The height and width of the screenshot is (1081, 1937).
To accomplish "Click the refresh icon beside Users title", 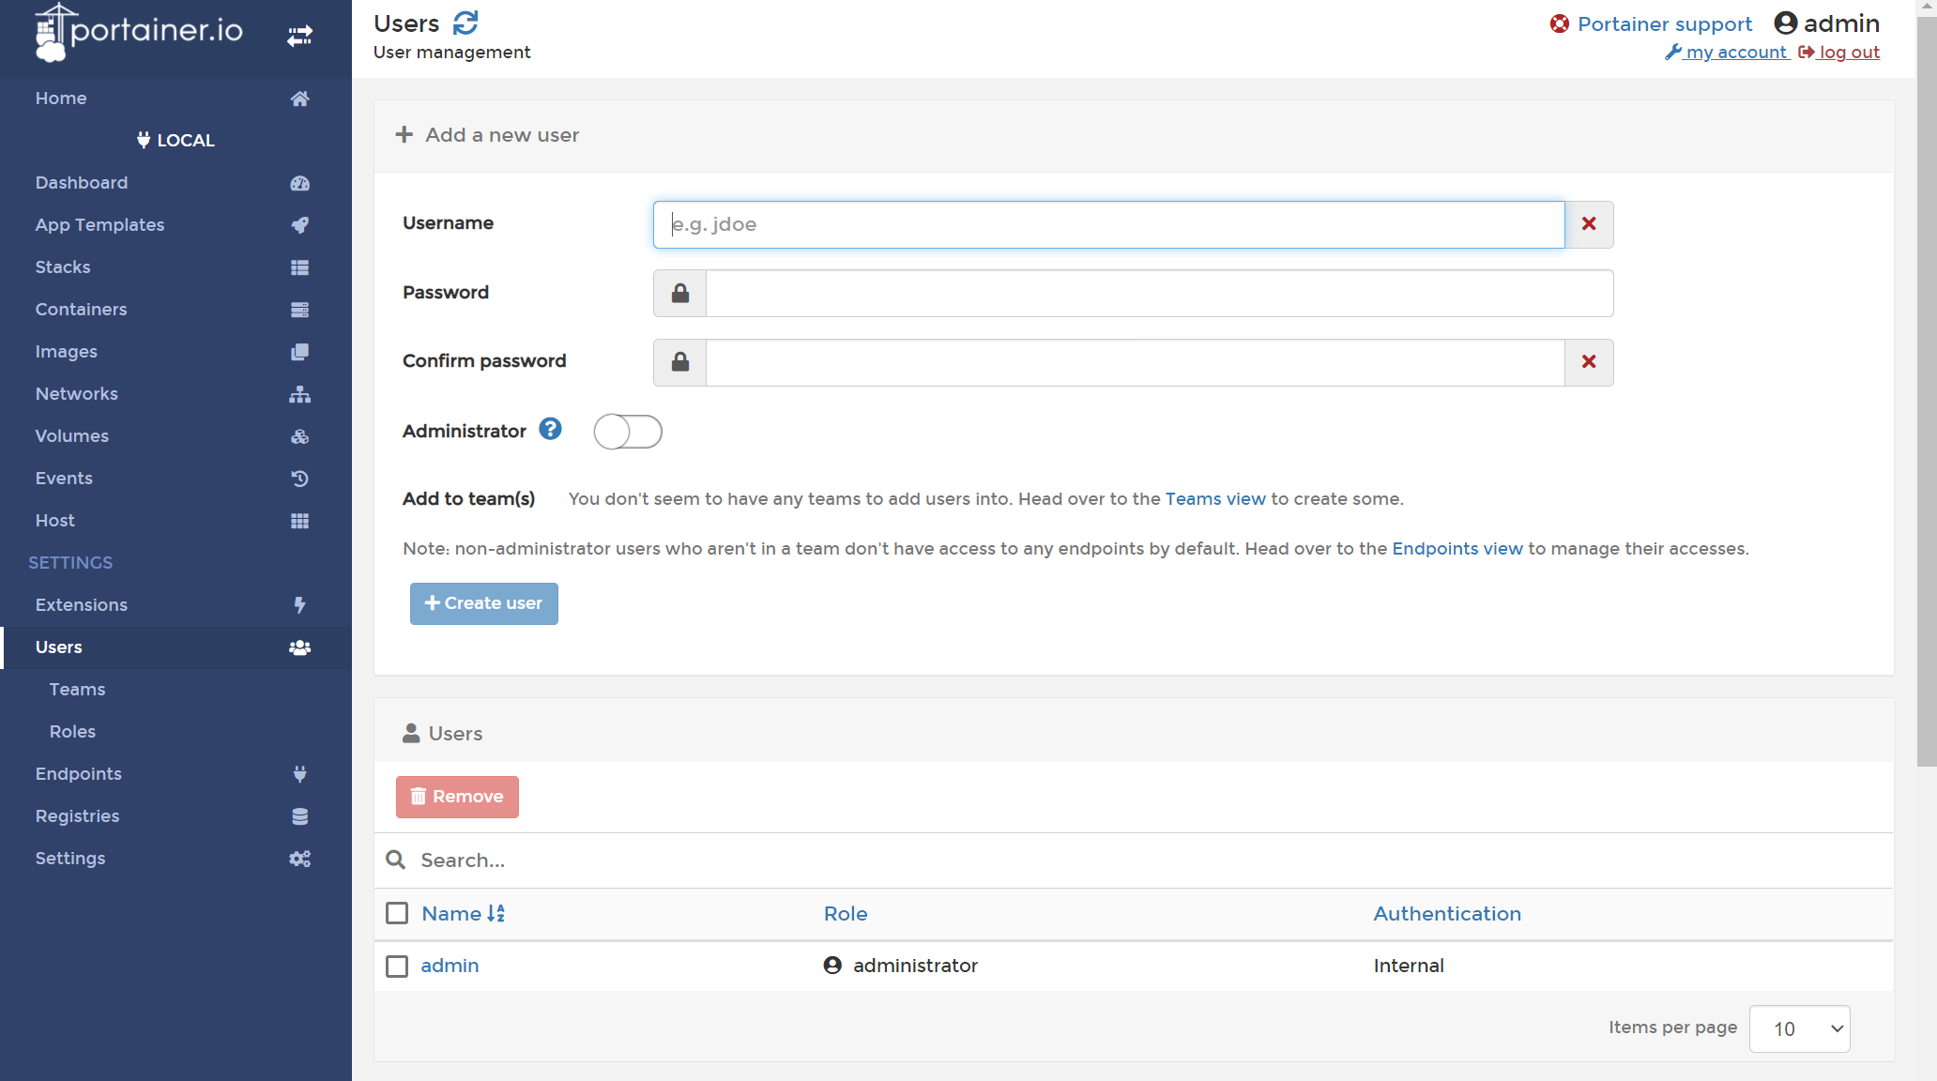I will tap(465, 23).
